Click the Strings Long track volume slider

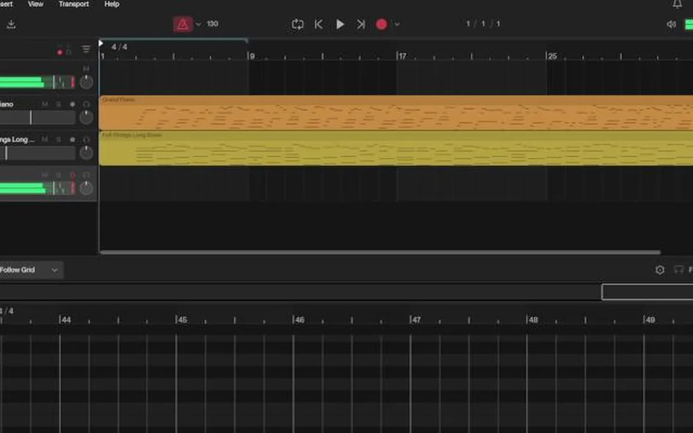coord(37,153)
